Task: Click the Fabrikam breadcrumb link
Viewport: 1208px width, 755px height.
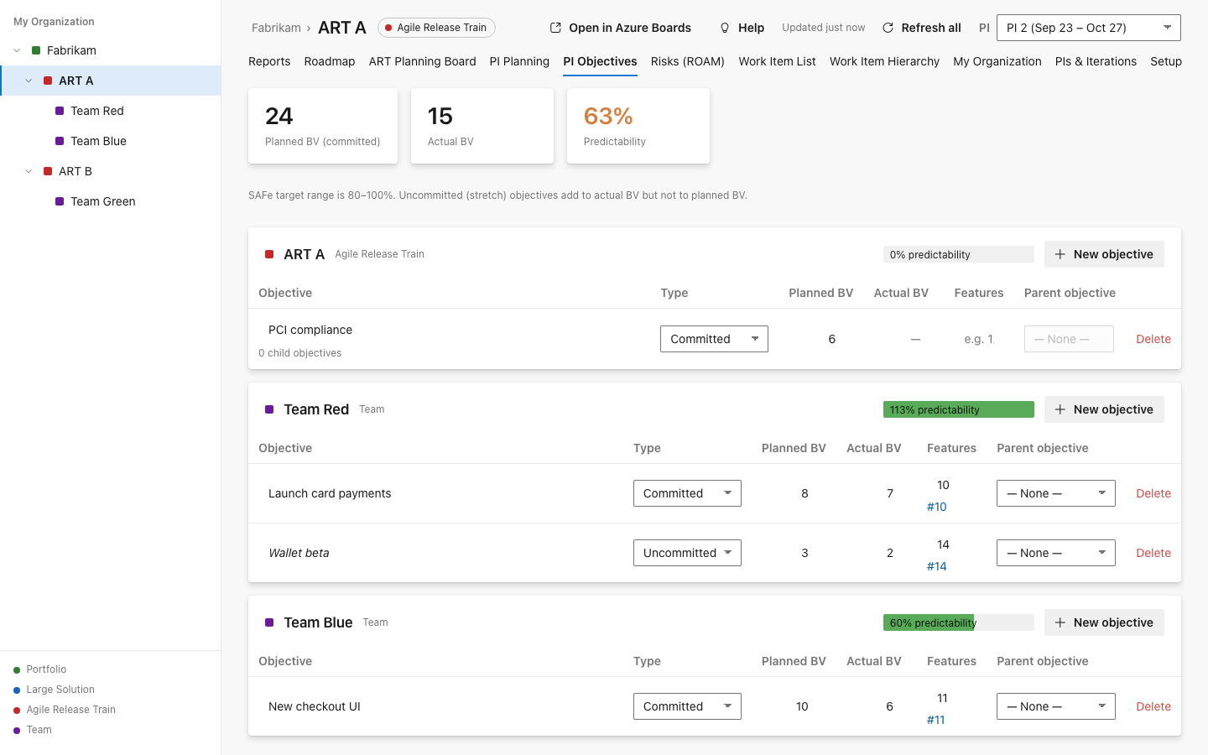Action: point(276,28)
